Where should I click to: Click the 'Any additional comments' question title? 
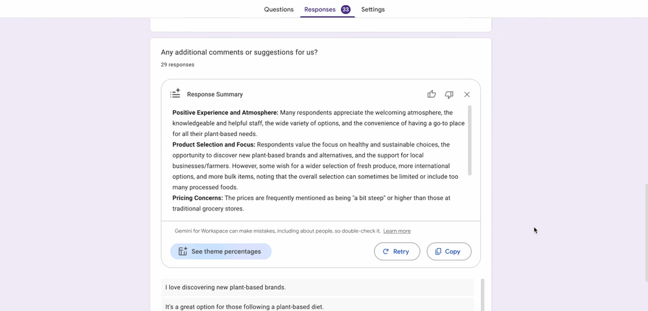tap(239, 52)
